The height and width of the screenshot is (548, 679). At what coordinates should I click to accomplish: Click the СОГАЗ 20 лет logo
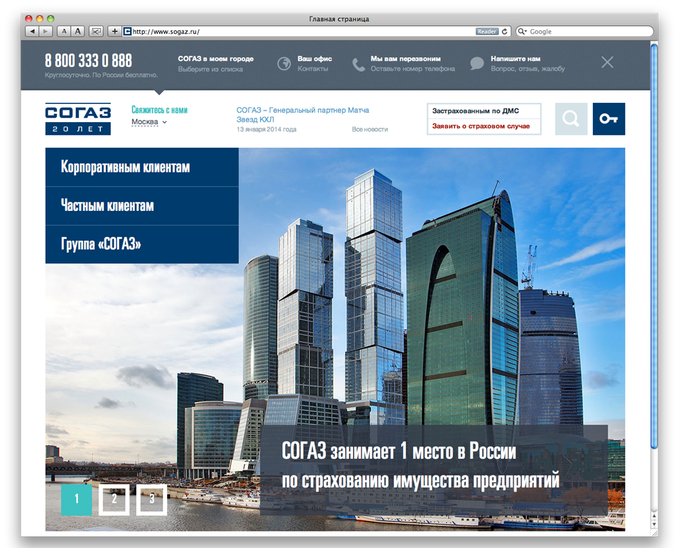click(x=78, y=119)
